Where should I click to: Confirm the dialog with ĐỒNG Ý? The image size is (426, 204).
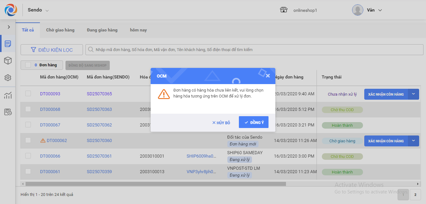click(x=254, y=122)
